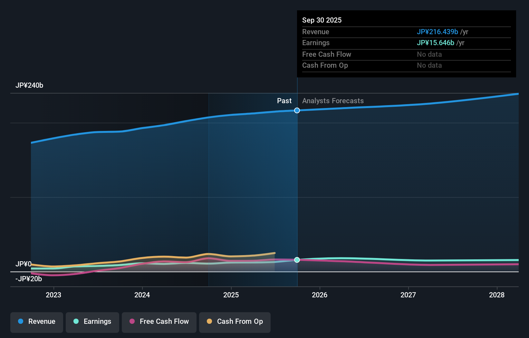Viewport: 529px width, 338px height.
Task: Click the Cash From Op legend button
Action: [x=235, y=322]
